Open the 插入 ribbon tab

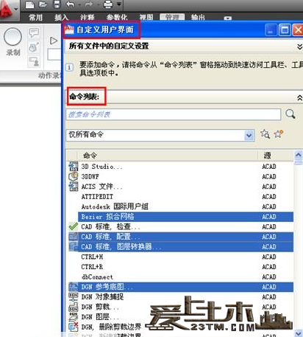coord(61,18)
